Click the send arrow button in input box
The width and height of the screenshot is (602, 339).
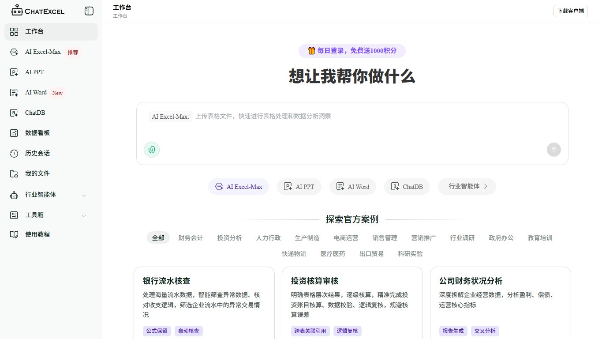[554, 150]
